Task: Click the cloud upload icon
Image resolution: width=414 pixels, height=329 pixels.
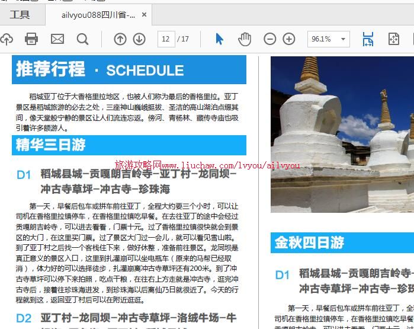Action: pyautogui.click(x=6, y=39)
